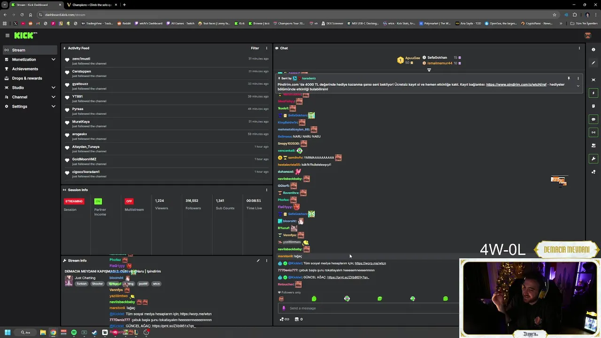601x338 pixels.
Task: Click follower Cerstappen in Activity Feed
Action: 82,71
